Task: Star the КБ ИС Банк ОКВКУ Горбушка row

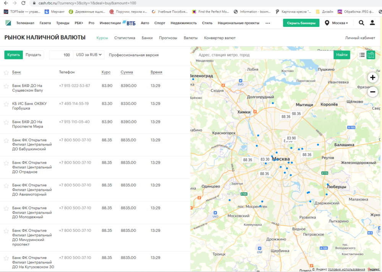Action: tap(6, 104)
